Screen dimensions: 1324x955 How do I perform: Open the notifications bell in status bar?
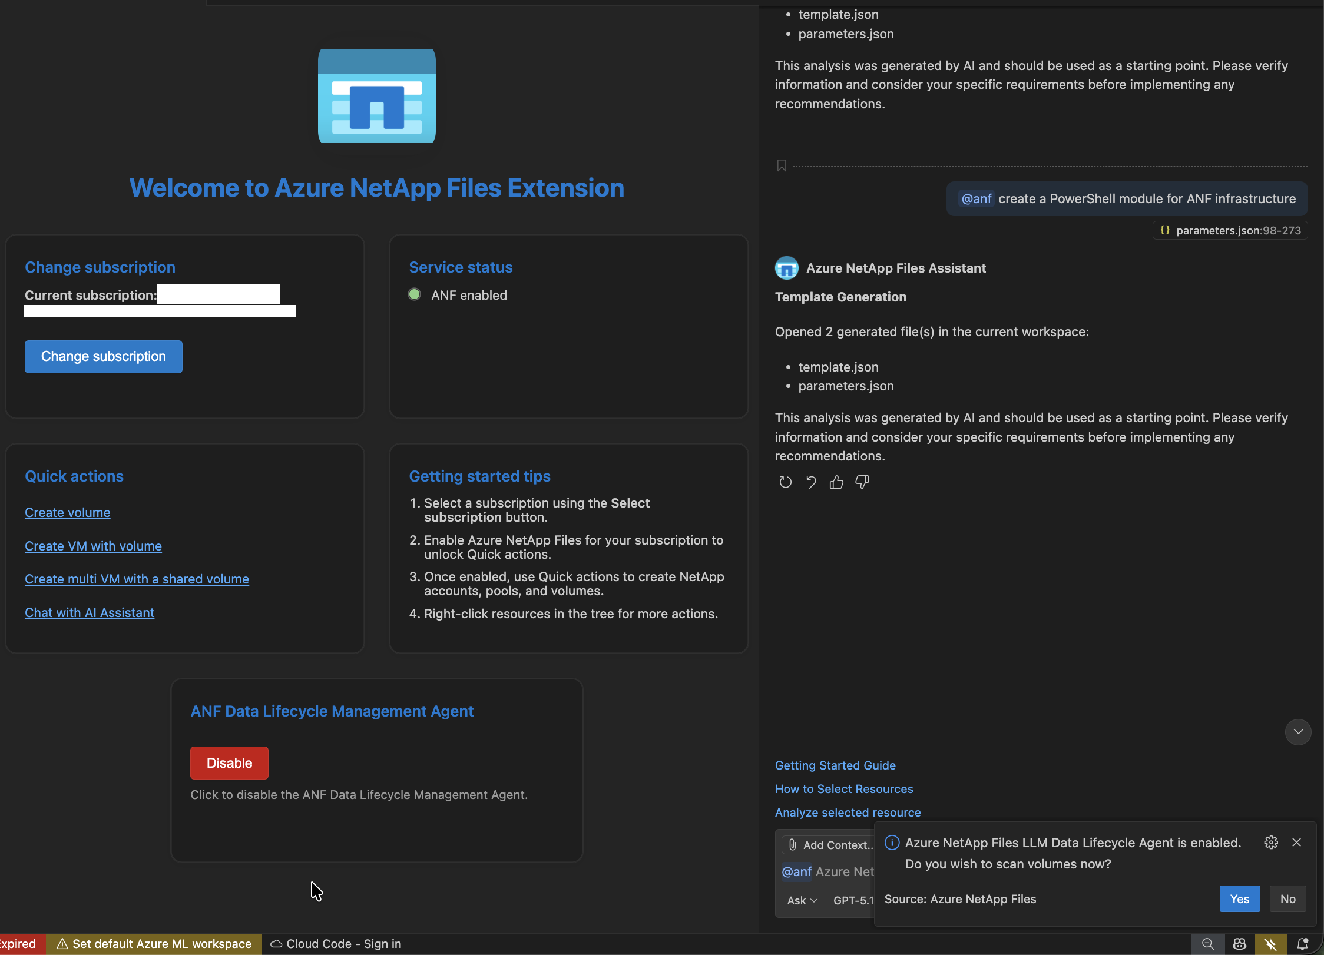(x=1302, y=944)
